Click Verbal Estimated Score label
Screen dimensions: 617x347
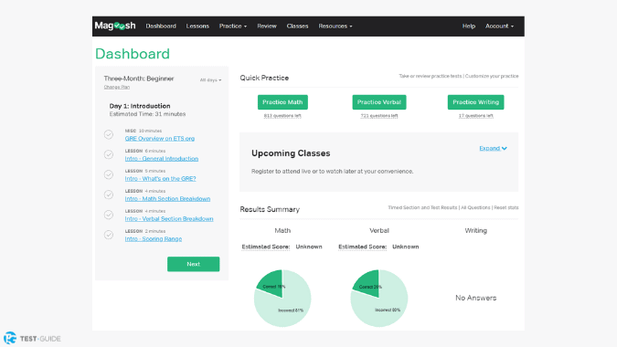(362, 247)
